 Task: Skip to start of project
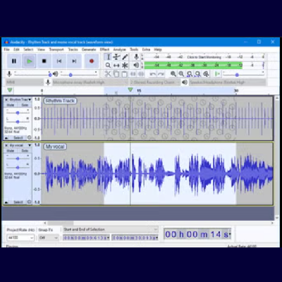click(59, 61)
